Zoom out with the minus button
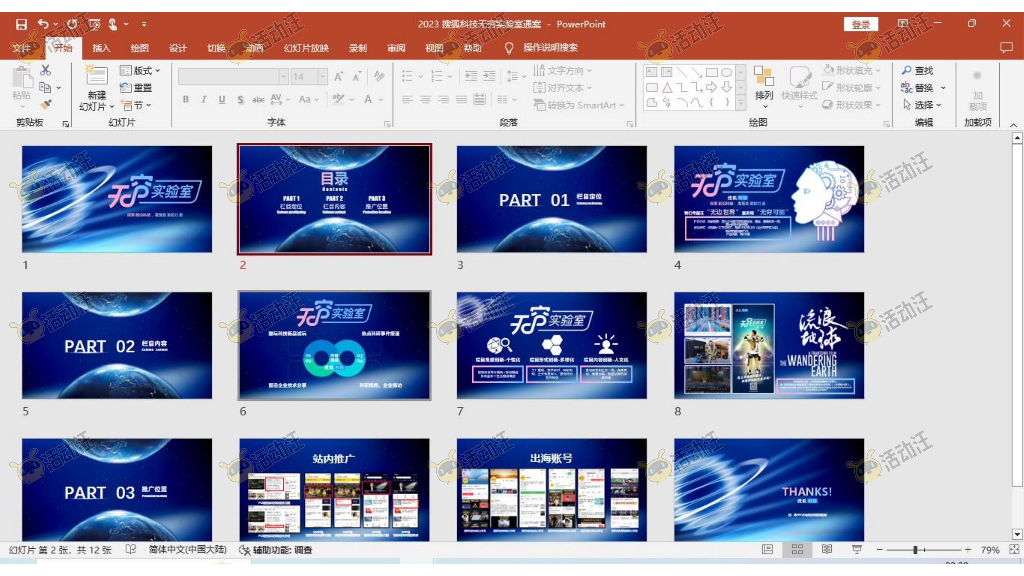The height and width of the screenshot is (576, 1024). tap(880, 550)
